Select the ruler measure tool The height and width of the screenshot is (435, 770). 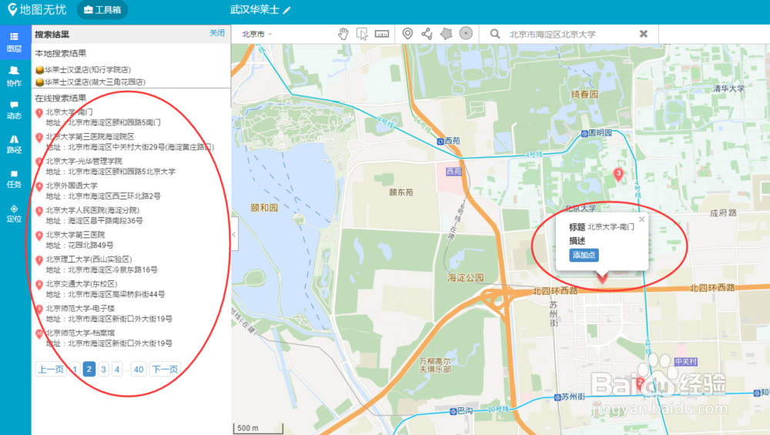[382, 34]
